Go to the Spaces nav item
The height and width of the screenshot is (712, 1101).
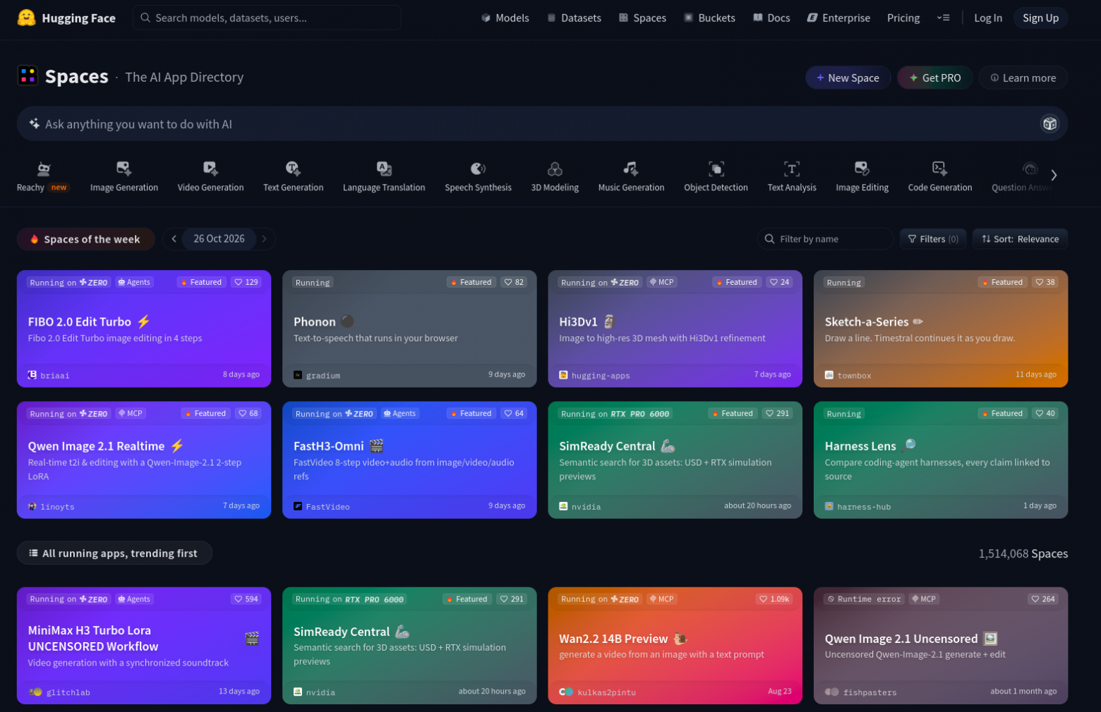click(x=642, y=18)
